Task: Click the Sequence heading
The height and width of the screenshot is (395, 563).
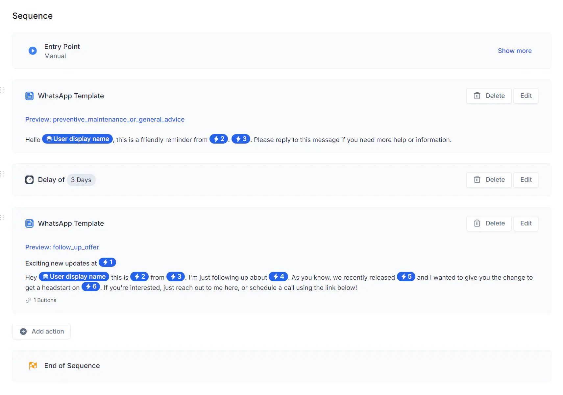Action: [33, 16]
